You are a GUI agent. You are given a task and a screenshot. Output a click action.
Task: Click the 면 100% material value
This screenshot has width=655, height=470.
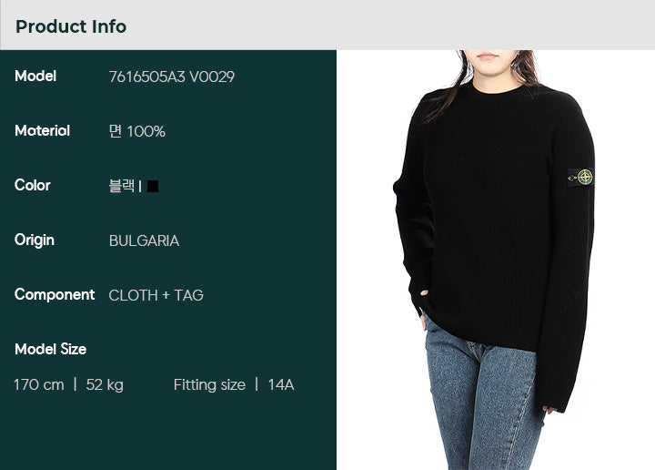(137, 131)
